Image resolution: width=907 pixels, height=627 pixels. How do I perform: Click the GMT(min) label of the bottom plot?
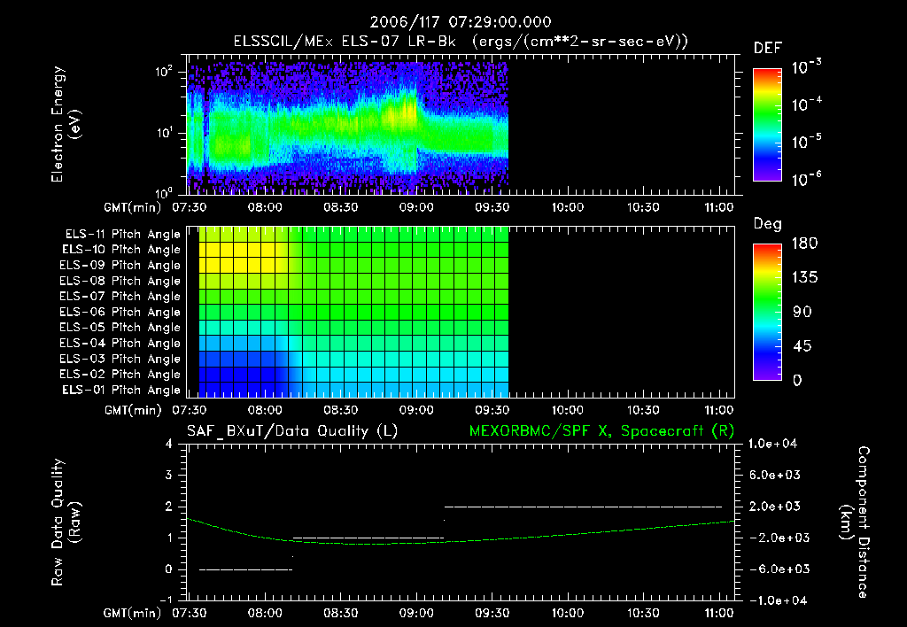point(133,614)
